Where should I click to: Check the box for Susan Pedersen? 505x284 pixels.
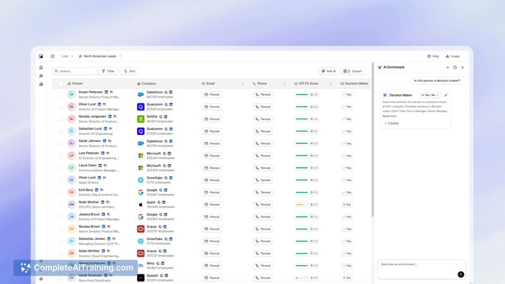[x=61, y=95]
